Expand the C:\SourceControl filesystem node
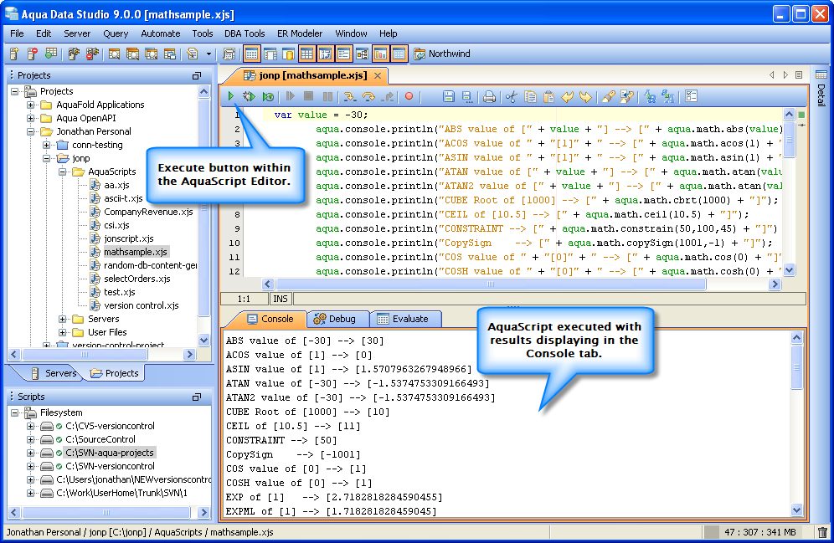 point(31,439)
